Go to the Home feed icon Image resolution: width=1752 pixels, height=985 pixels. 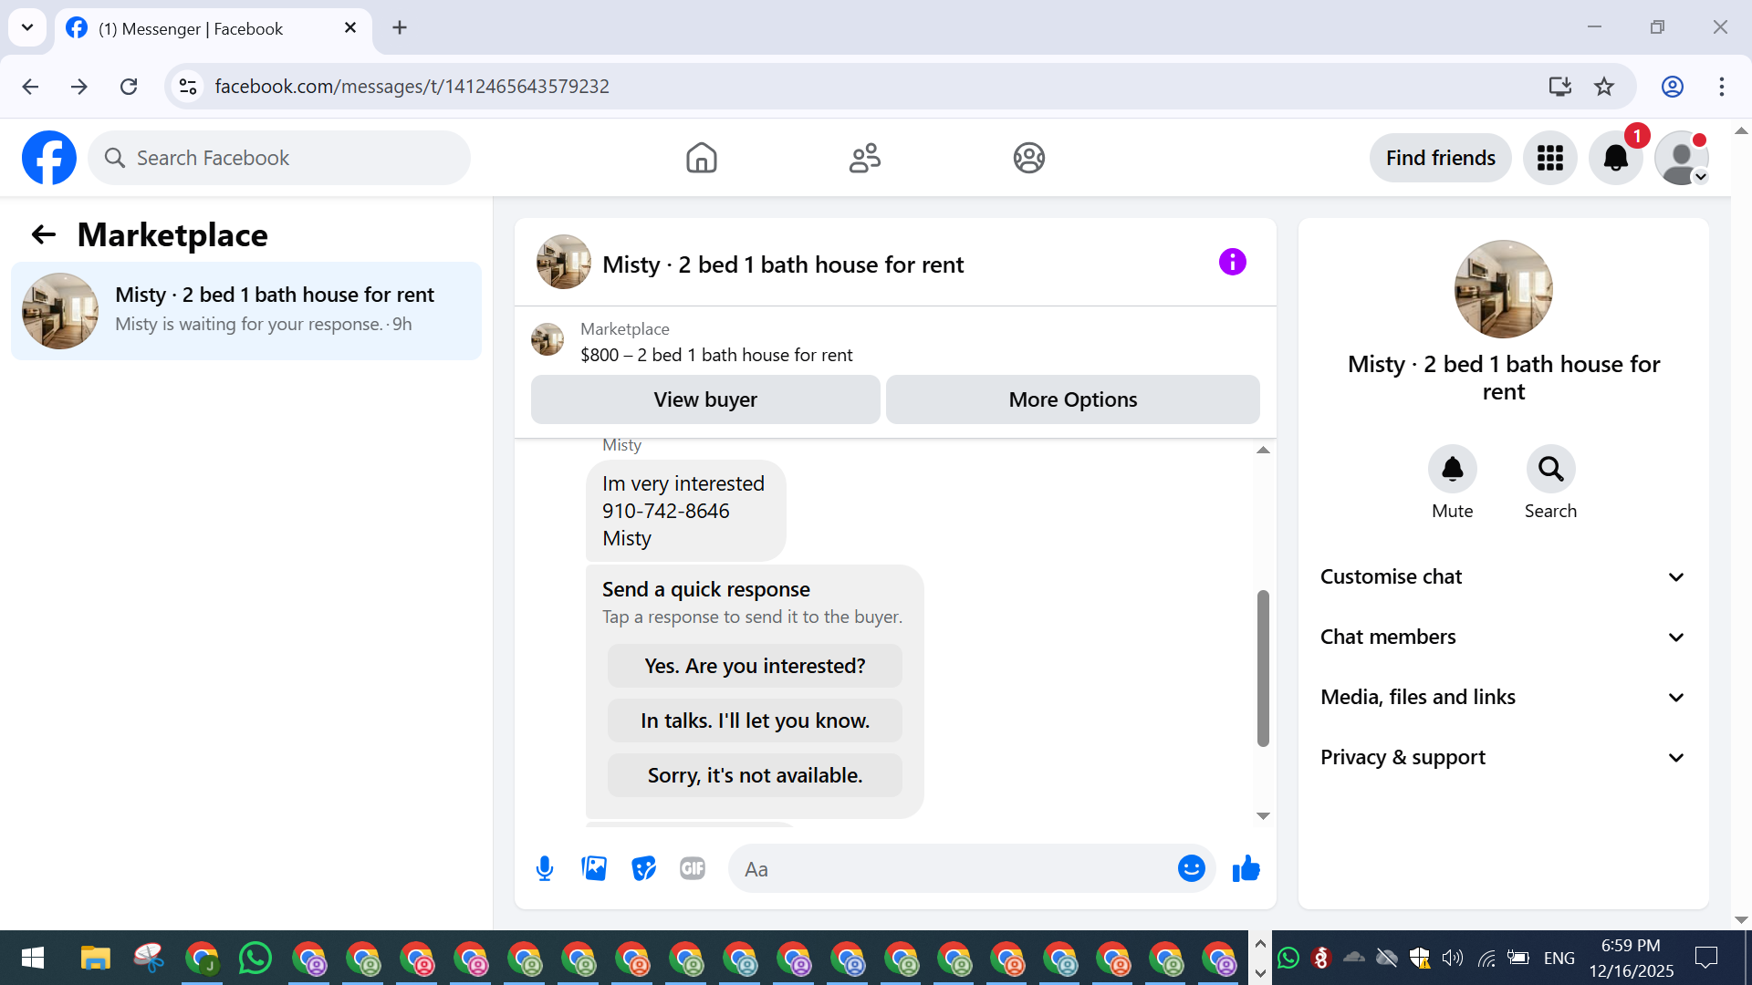pos(702,158)
